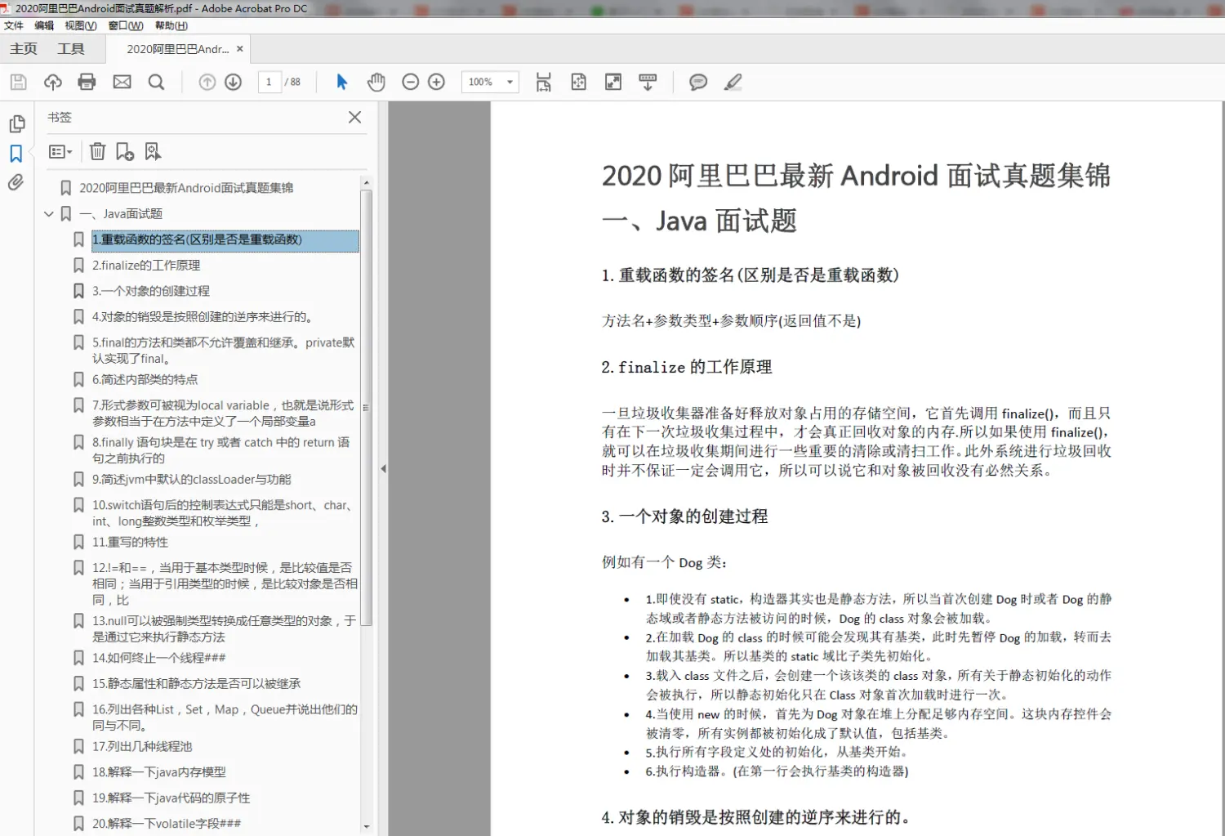Open the 文件 menu
This screenshot has height=836, width=1225.
(14, 25)
